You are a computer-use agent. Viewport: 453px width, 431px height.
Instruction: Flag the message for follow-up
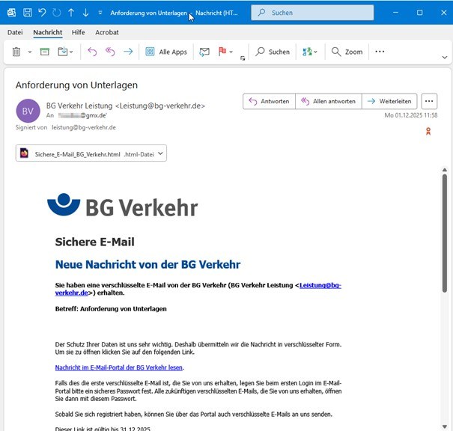tap(222, 52)
